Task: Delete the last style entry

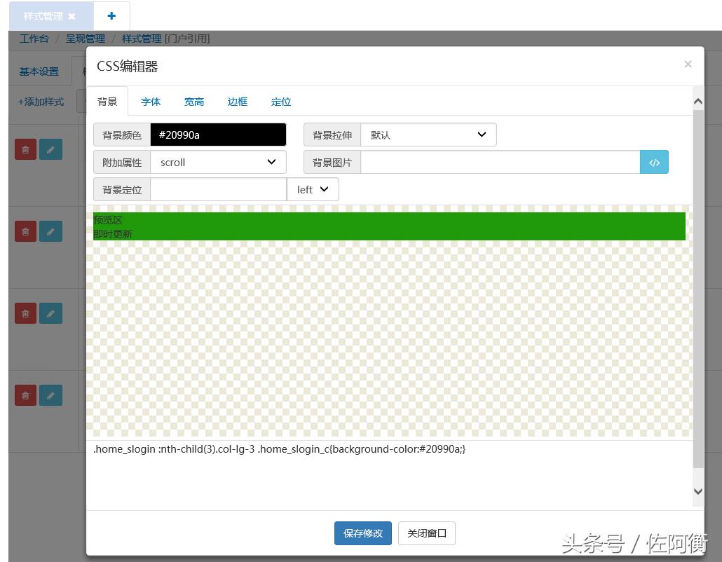Action: [x=25, y=395]
